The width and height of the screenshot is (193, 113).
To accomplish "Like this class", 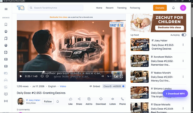I will tap(70, 101).
